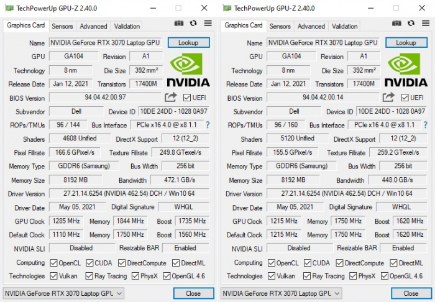Toggle OpenGL 4.6 checkbox in right window

(385, 276)
